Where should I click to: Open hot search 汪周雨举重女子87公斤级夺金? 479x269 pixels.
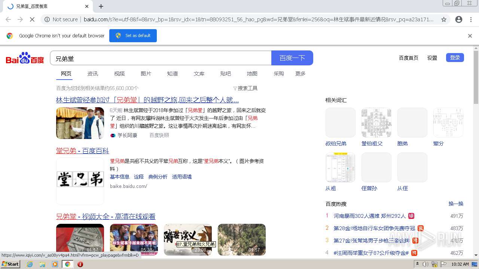[x=371, y=253]
